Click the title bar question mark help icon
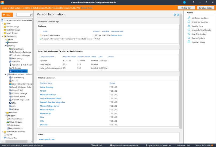This screenshot has width=216, height=147. tap(194, 2)
